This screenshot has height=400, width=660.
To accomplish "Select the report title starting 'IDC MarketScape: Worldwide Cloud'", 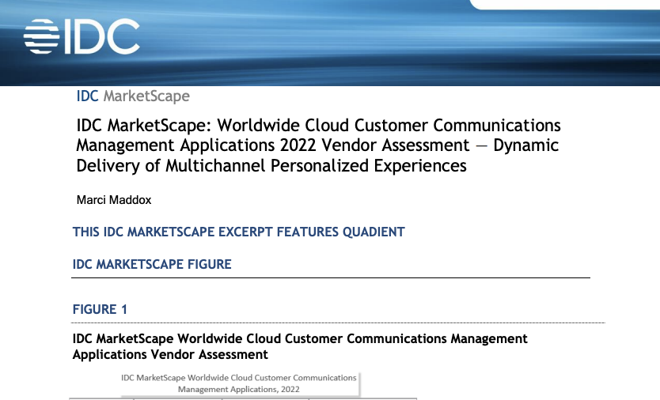I will coord(318,145).
